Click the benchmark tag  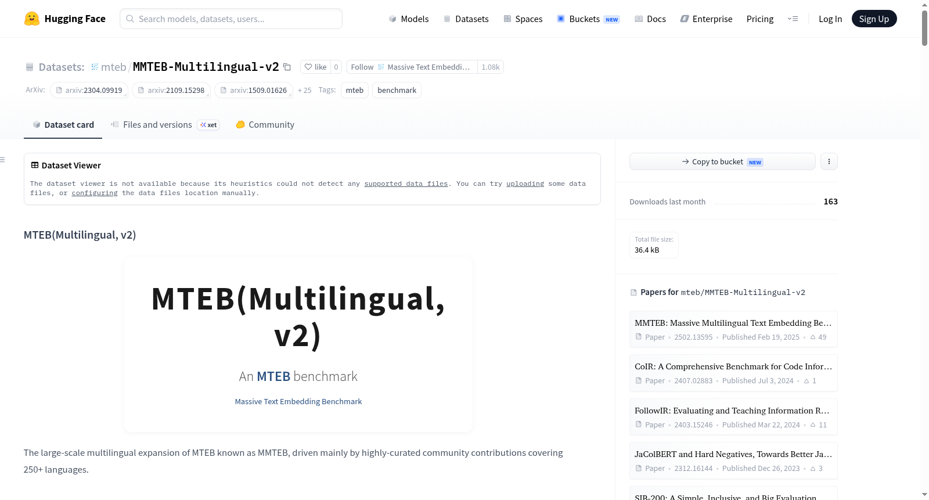(397, 90)
